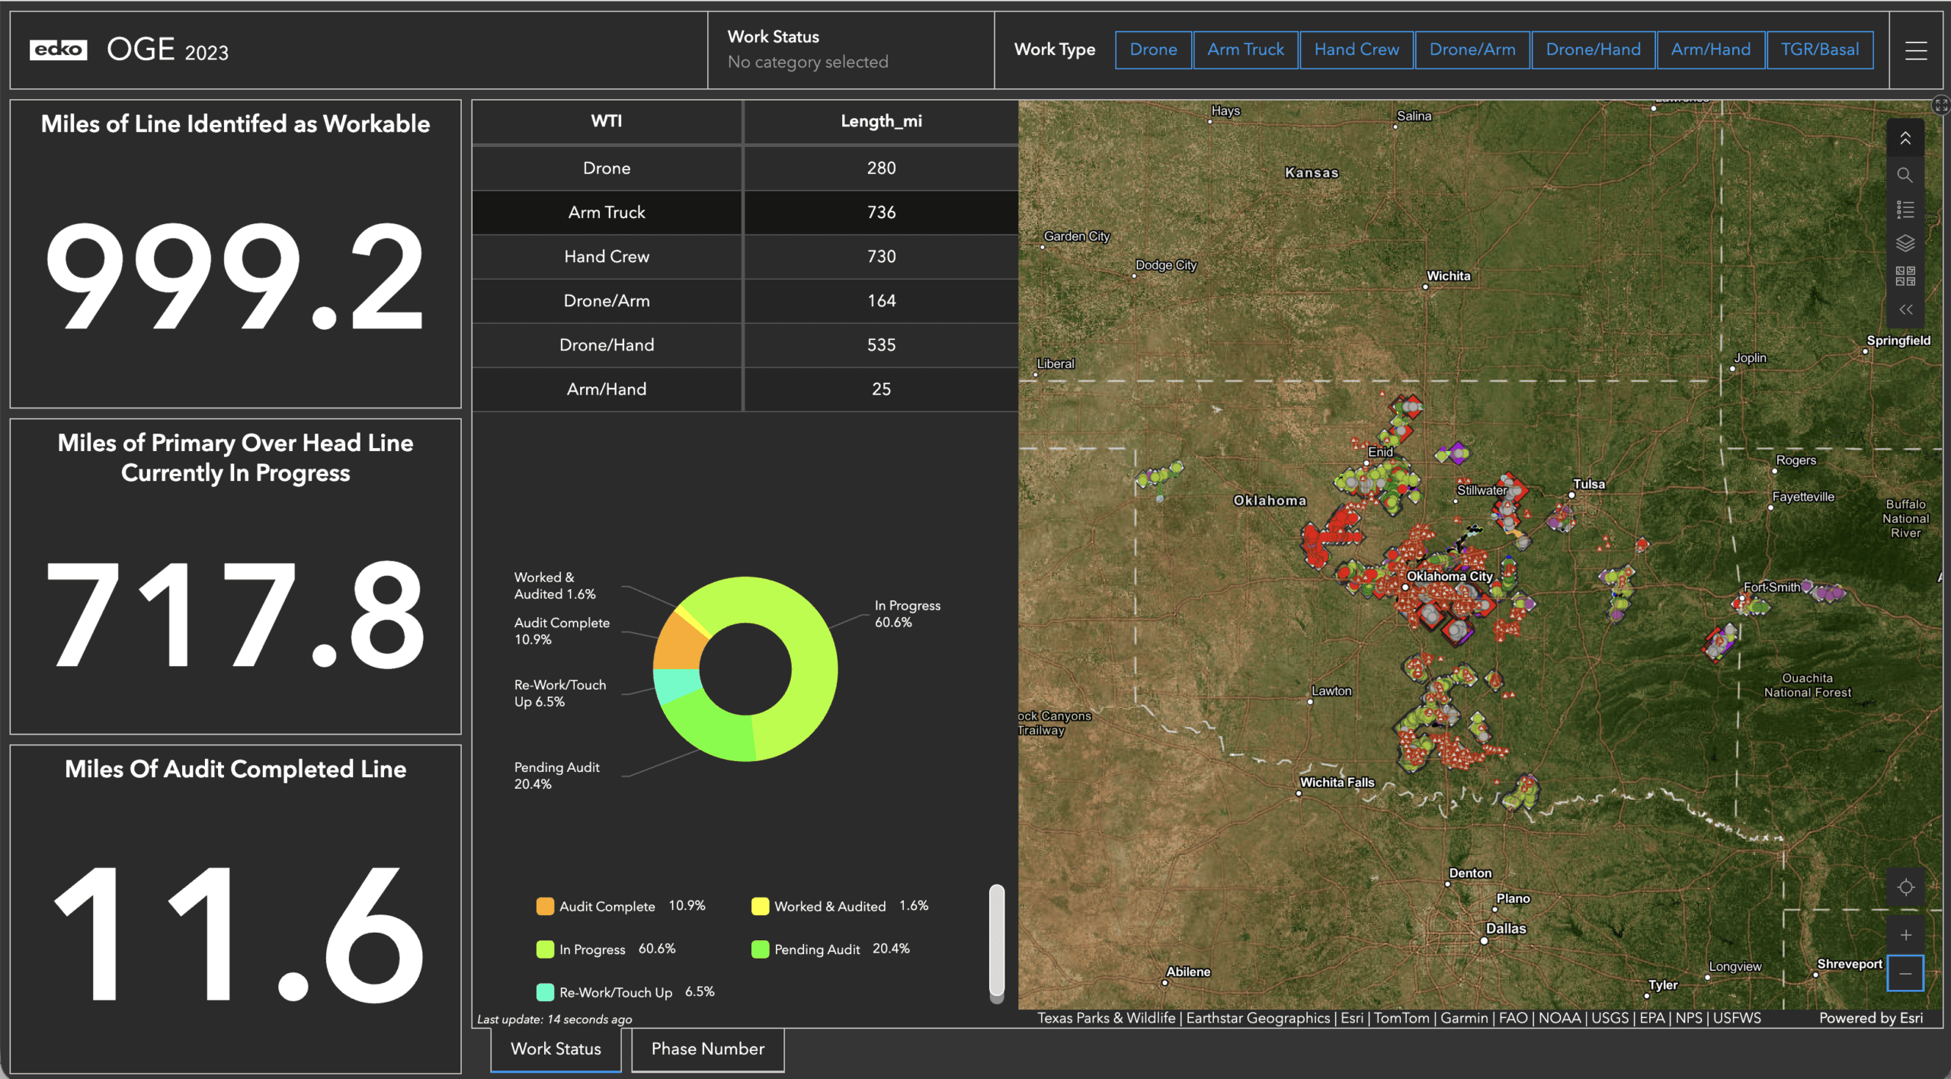Open the map layers icon

[x=1905, y=243]
